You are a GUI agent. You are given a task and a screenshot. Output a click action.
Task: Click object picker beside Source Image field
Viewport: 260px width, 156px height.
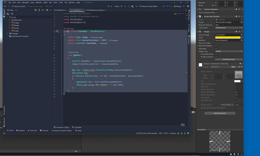click(x=241, y=35)
